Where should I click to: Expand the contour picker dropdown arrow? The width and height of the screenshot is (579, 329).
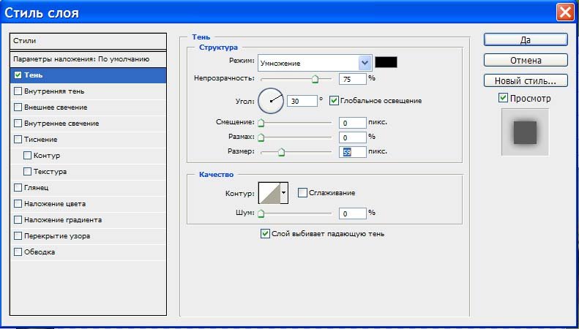[284, 193]
